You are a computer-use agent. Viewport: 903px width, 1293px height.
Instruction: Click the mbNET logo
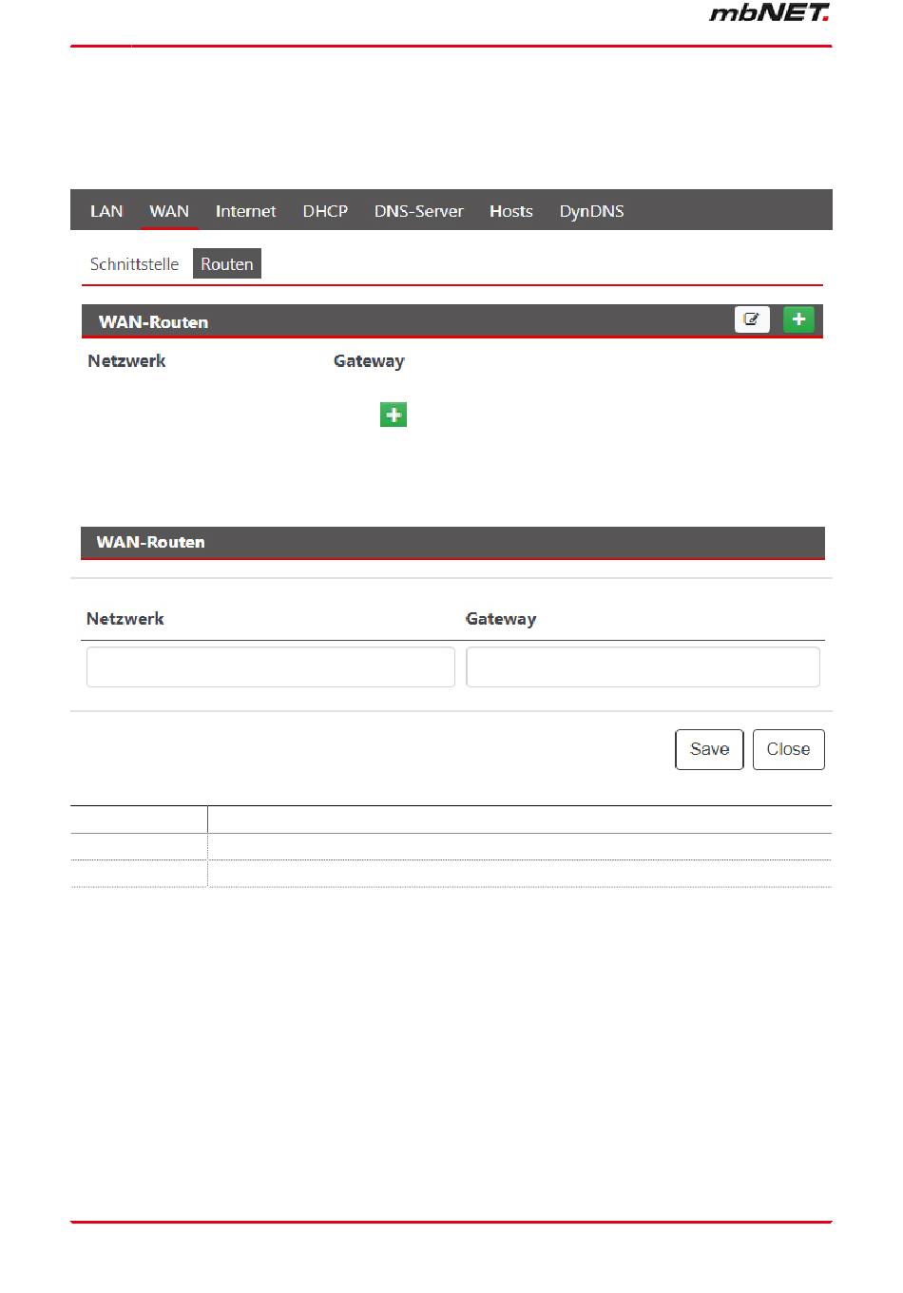click(x=770, y=12)
